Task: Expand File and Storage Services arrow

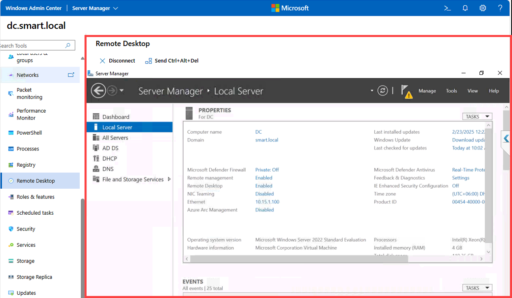Action: tap(169, 179)
